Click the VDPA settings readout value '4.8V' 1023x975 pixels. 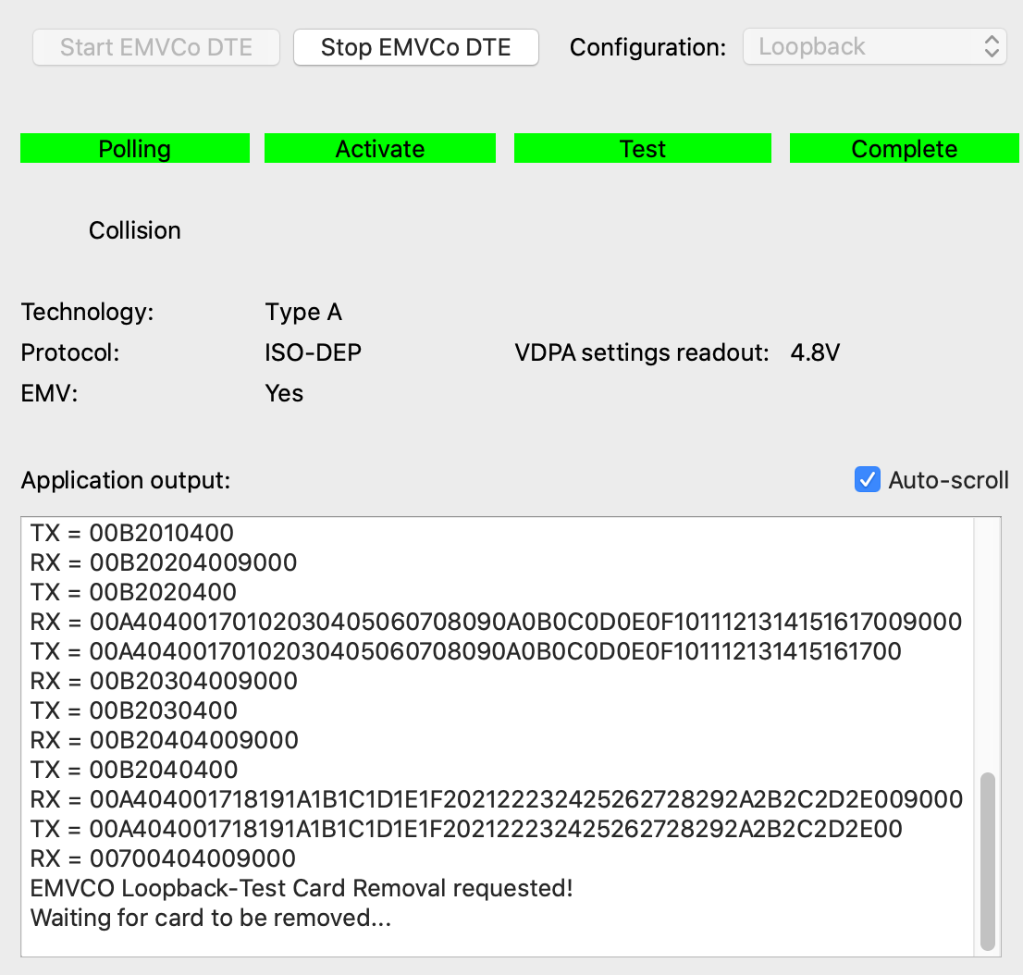[x=815, y=352]
